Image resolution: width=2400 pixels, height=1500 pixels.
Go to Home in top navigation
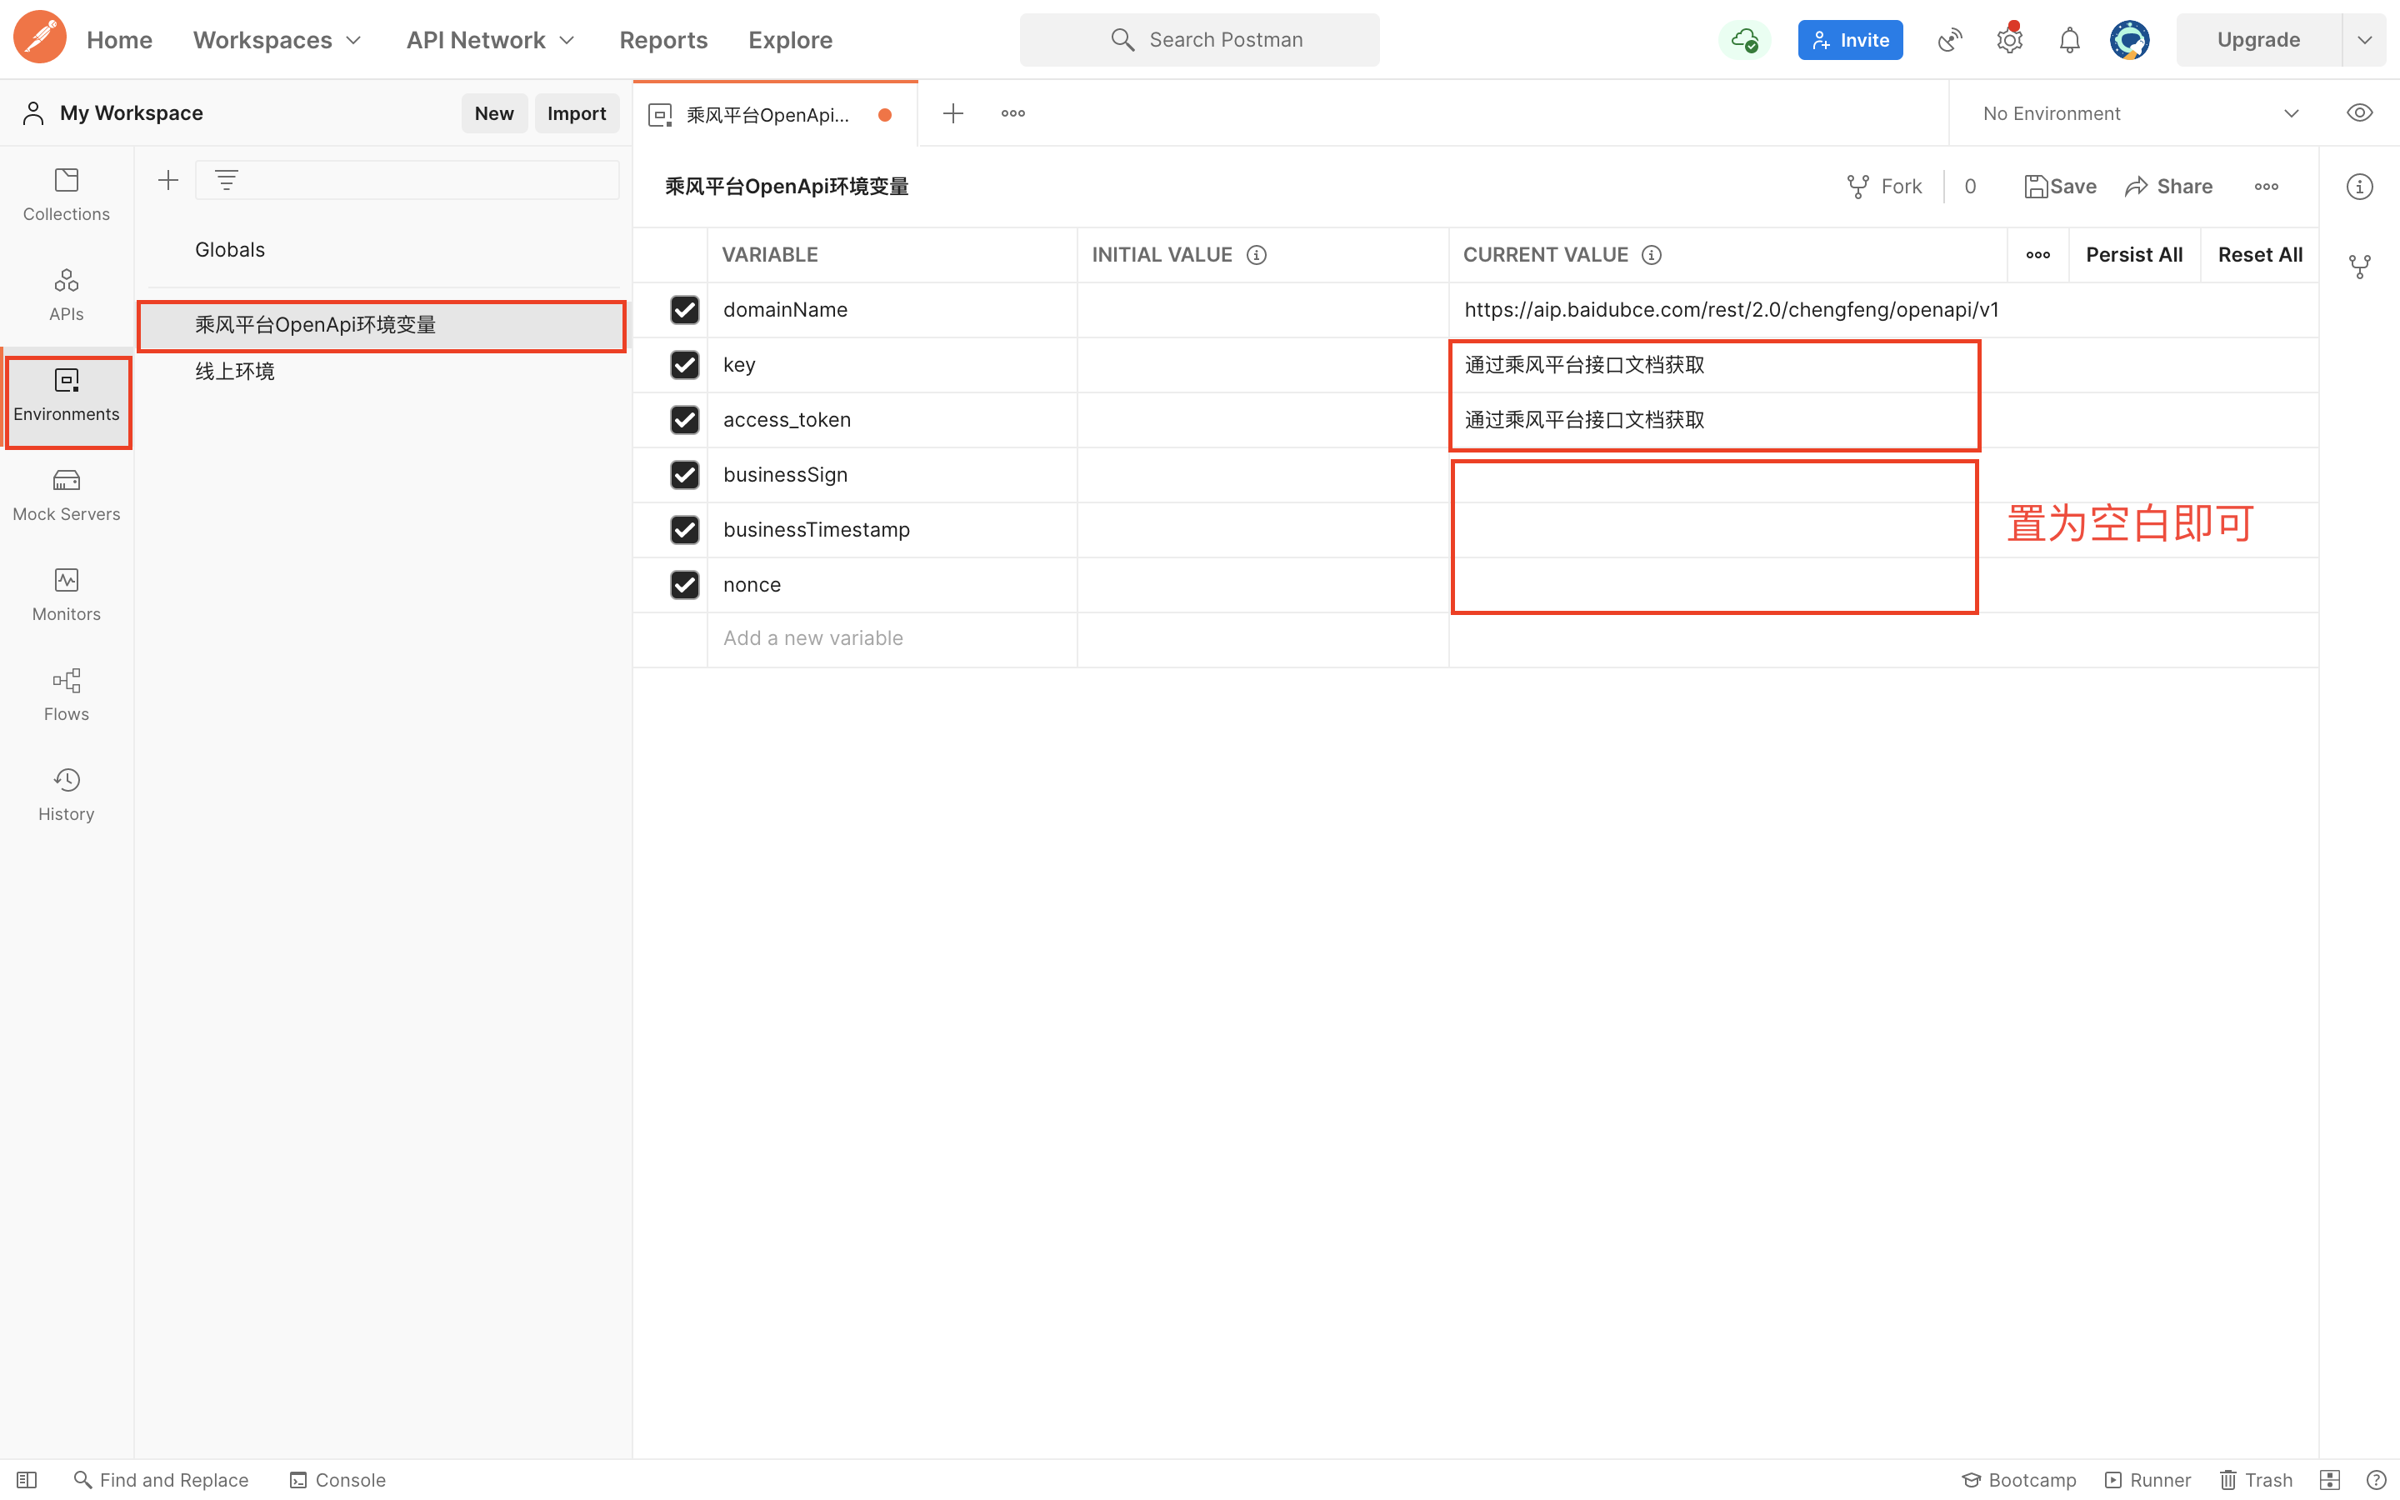coord(119,40)
